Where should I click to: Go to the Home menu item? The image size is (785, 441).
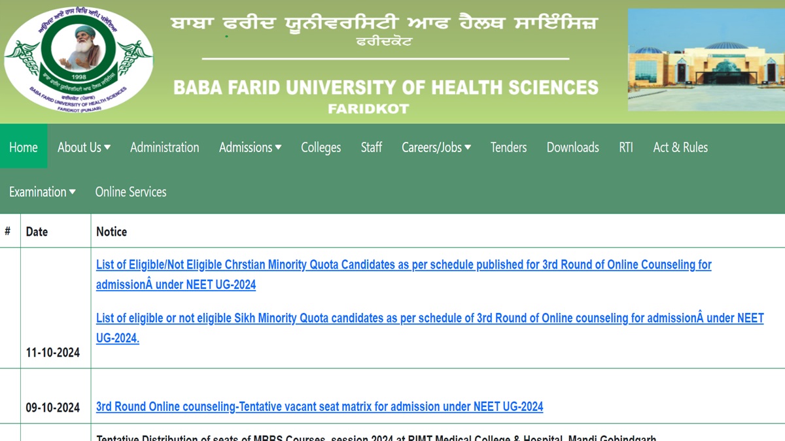[24, 148]
